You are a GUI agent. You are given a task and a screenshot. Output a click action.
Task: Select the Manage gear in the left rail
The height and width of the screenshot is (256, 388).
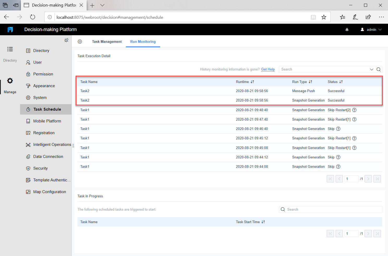tap(10, 81)
